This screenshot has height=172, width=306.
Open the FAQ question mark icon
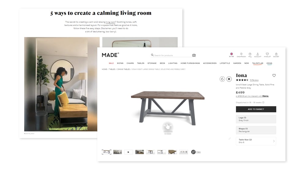coord(250,54)
